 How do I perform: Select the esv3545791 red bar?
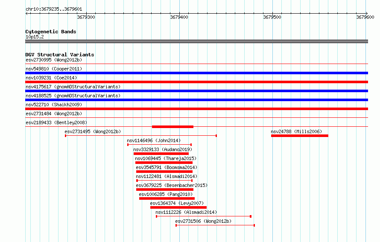[164, 172]
